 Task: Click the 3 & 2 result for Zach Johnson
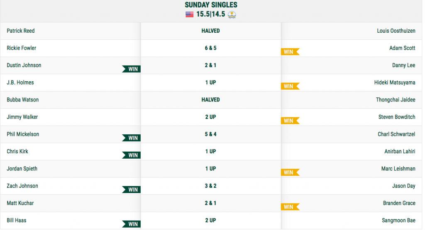(210, 186)
